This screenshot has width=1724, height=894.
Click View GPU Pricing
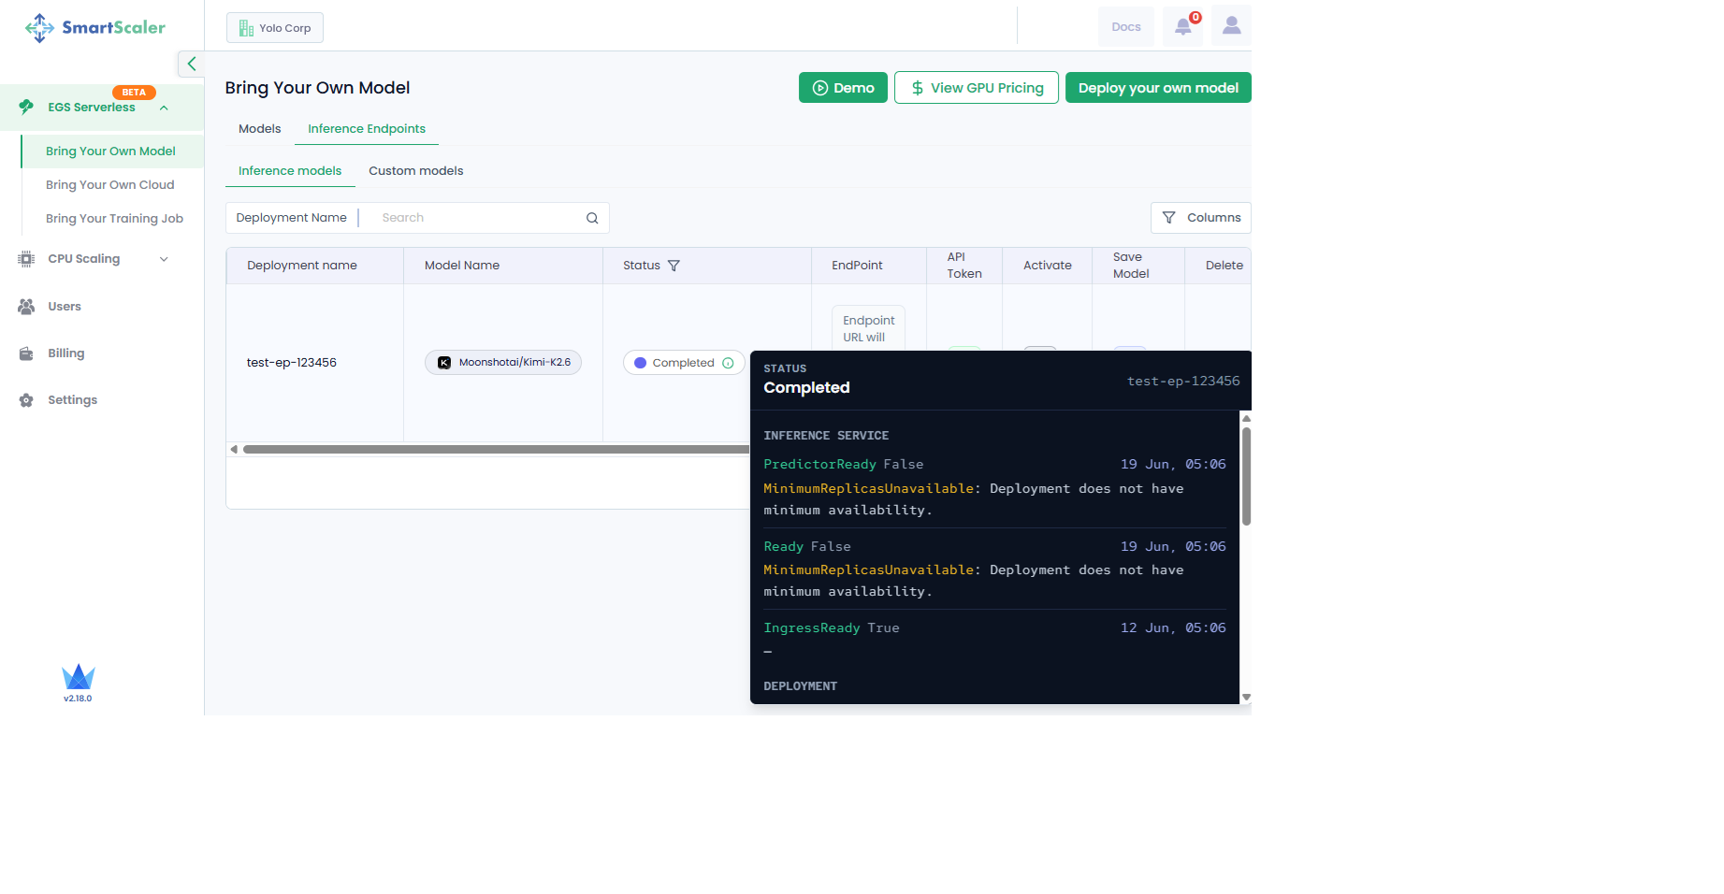point(977,88)
